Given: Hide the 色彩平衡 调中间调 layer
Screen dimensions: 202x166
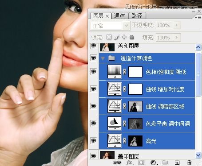Looking at the screenshot, I should [93, 123].
